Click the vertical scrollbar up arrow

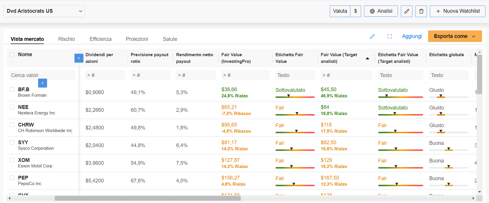(x=479, y=52)
